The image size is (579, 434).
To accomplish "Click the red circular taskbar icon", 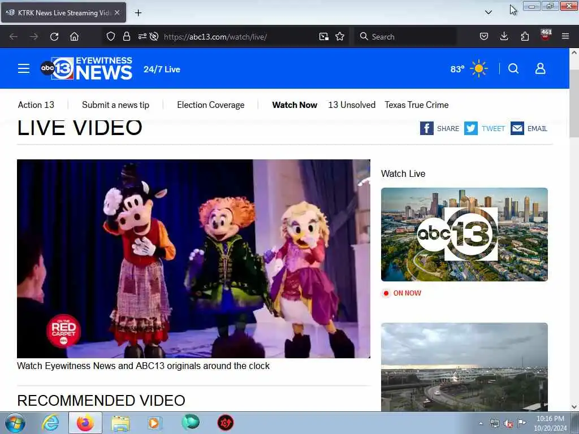I will point(226,423).
